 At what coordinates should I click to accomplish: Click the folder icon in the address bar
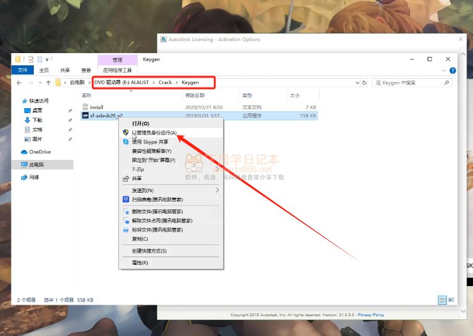click(x=58, y=83)
